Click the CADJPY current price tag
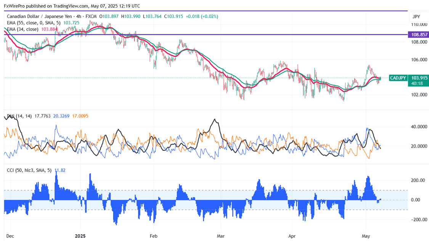429x241 pixels. click(398, 78)
